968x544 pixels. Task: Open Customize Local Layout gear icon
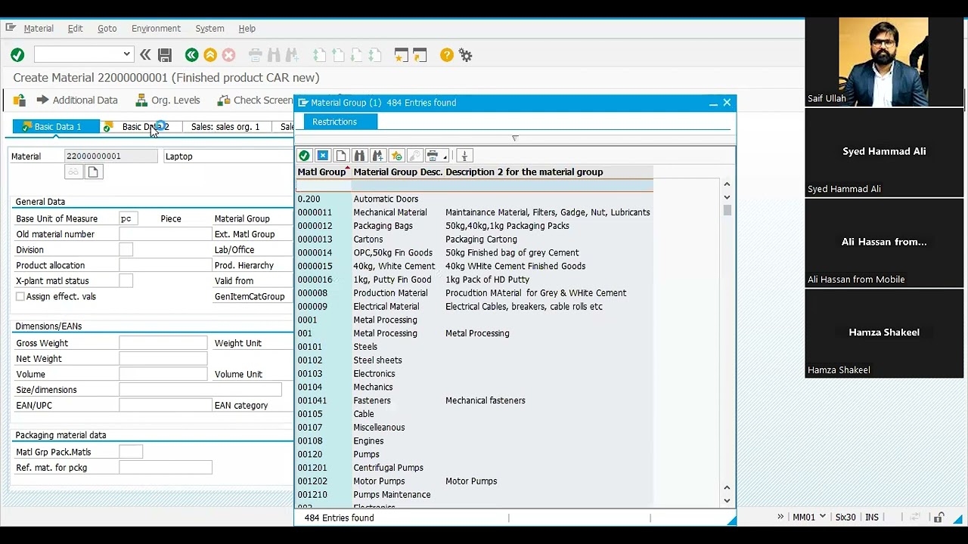point(466,55)
